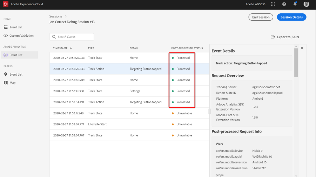Open Session Details
The width and height of the screenshot is (316, 177).
pyautogui.click(x=291, y=17)
